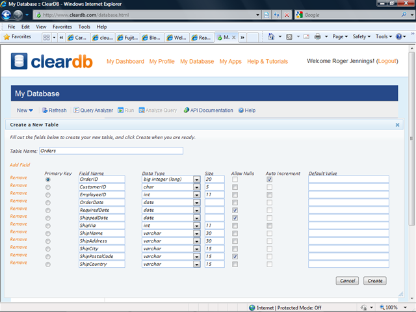Expand the address bar history dropdown

[257, 15]
